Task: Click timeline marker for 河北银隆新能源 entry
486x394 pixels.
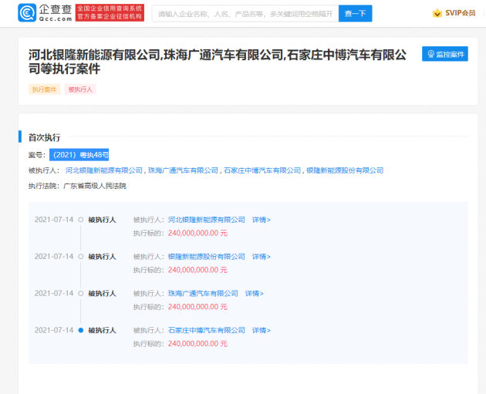Action: 81,220
